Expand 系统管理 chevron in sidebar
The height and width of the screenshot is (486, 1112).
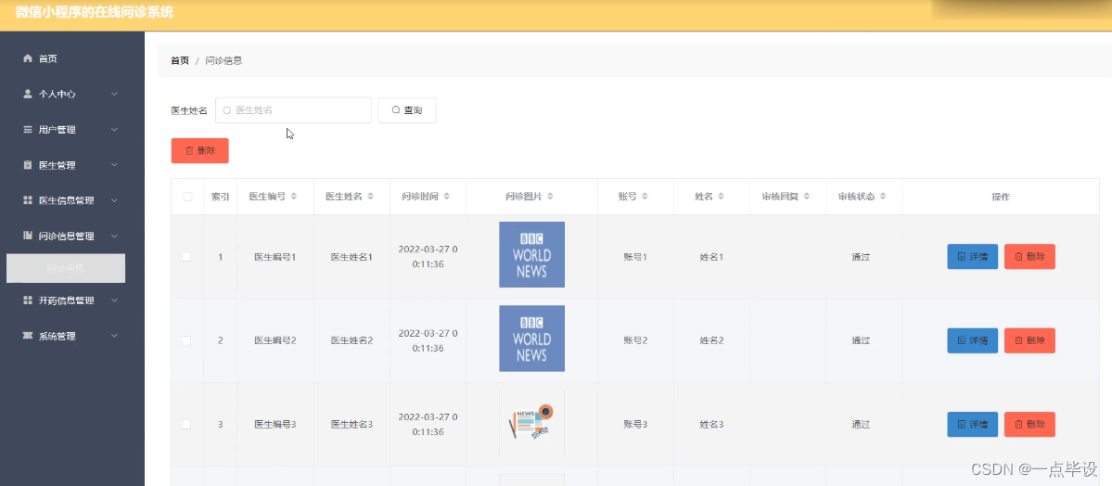114,336
